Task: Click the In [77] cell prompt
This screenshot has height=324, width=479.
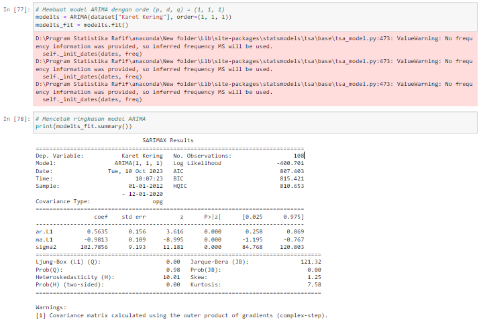Action: click(x=17, y=7)
